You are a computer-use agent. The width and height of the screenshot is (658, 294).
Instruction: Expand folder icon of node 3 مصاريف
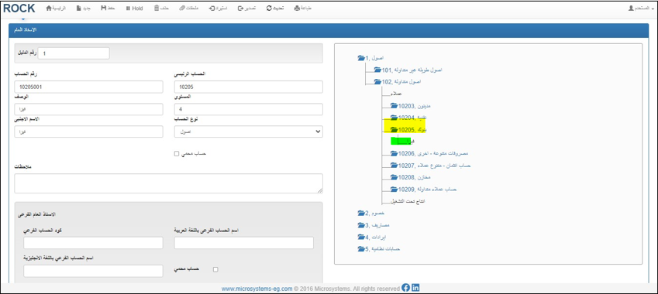(361, 225)
